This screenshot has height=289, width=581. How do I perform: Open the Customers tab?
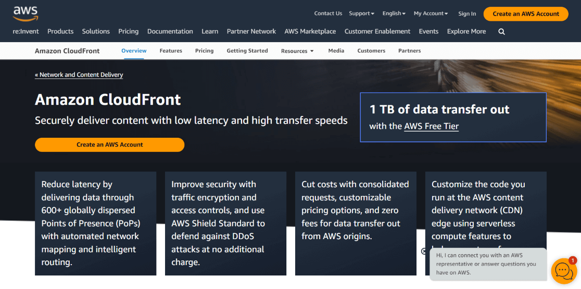pyautogui.click(x=371, y=51)
